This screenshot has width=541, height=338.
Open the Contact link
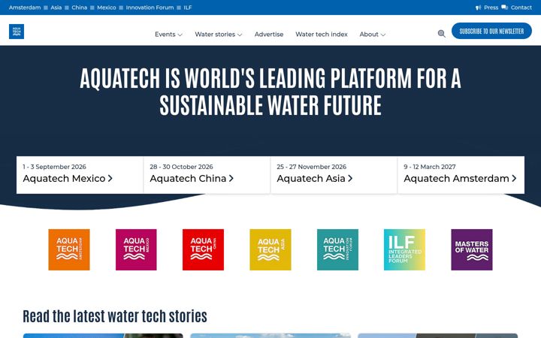click(x=521, y=8)
